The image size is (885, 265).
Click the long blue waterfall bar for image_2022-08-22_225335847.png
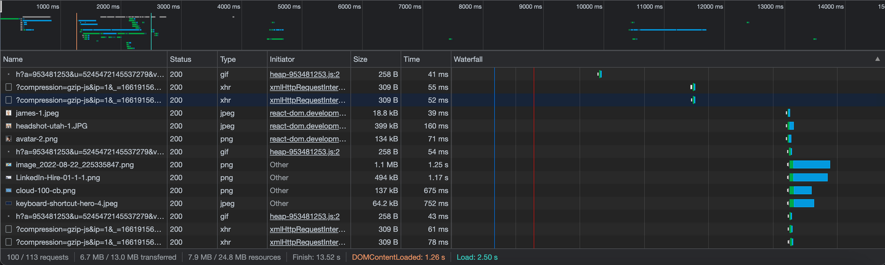click(x=812, y=165)
